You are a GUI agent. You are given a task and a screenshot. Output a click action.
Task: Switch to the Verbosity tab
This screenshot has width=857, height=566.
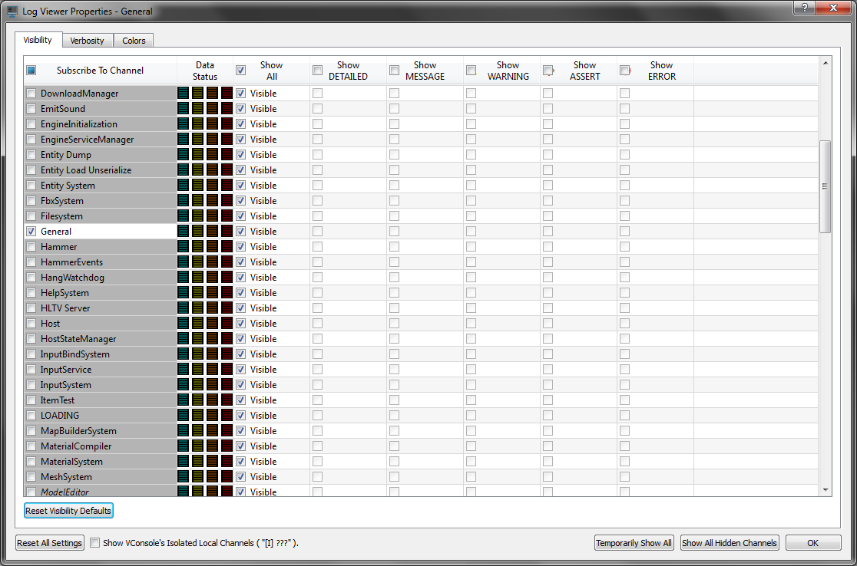click(87, 41)
